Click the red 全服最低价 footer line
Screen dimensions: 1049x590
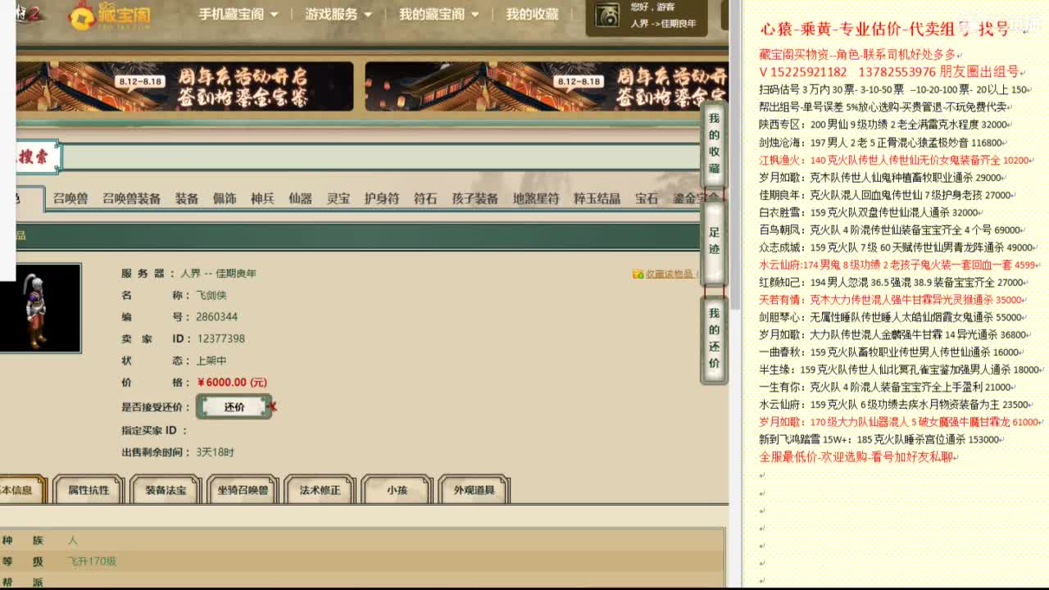coord(859,456)
